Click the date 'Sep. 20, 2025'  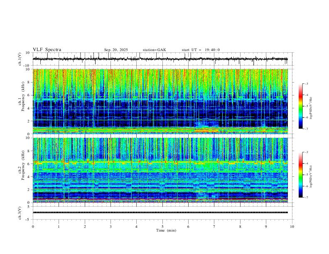tap(116, 50)
